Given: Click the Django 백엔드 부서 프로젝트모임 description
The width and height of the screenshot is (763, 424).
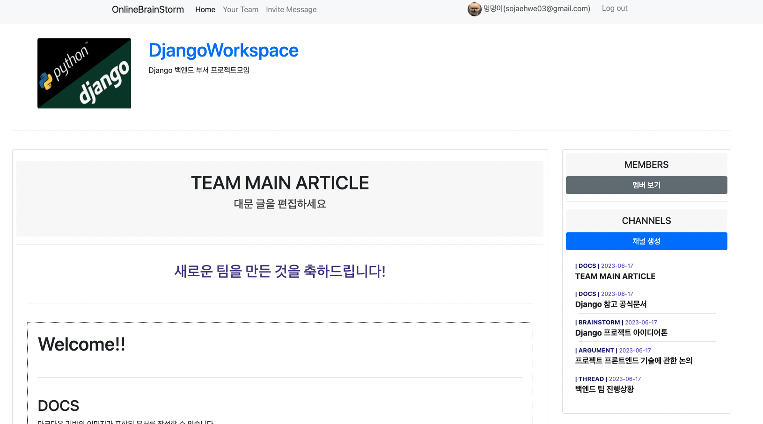Looking at the screenshot, I should click(x=199, y=70).
